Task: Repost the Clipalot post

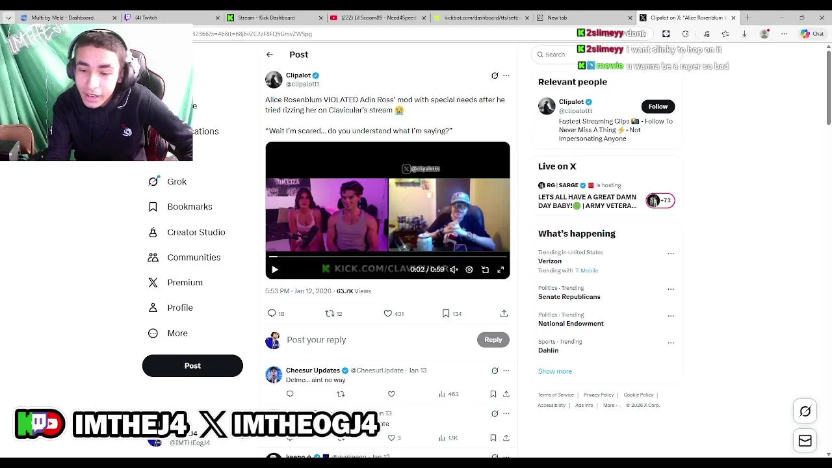Action: [333, 313]
